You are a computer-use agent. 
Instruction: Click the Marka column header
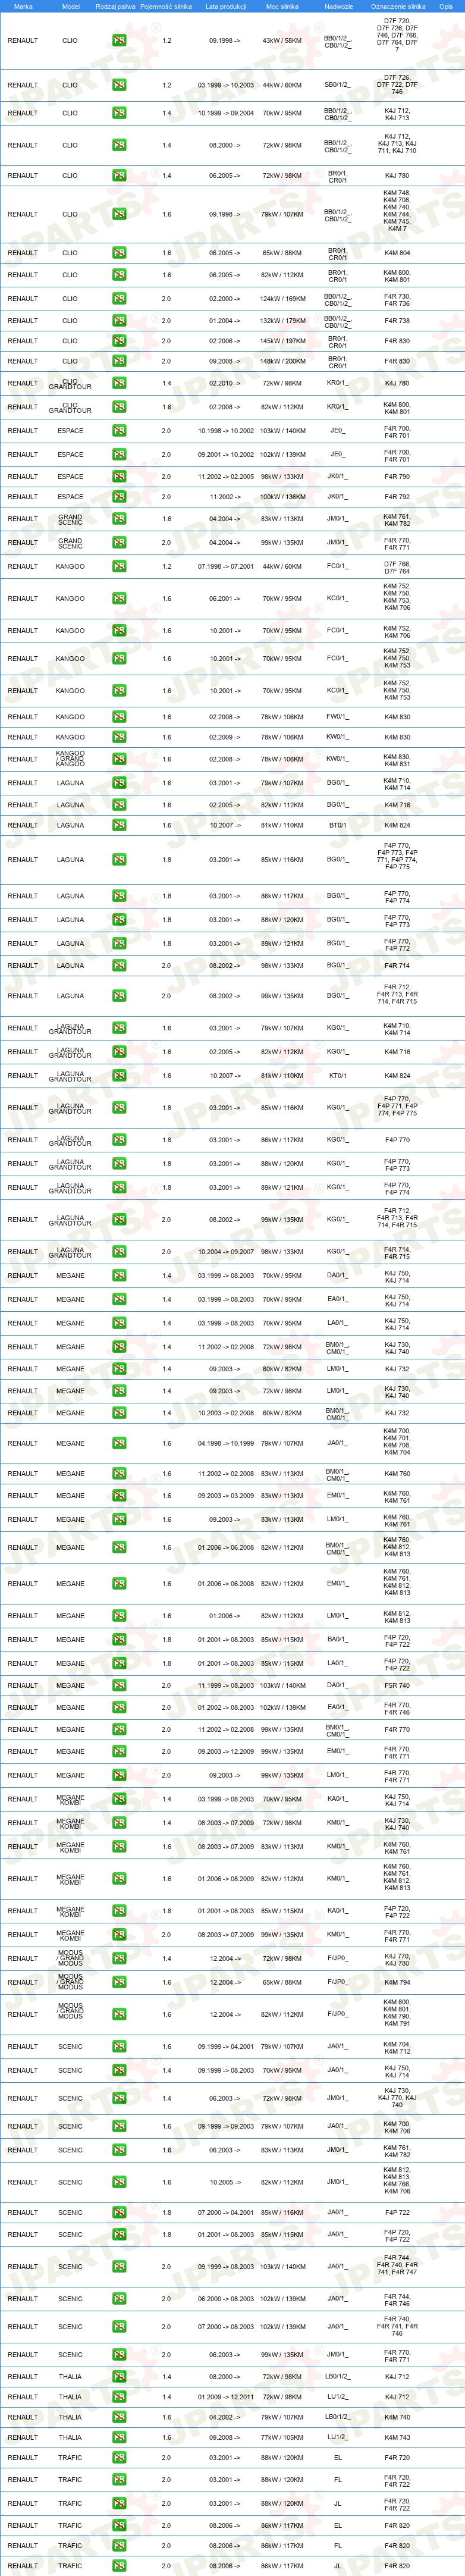click(x=23, y=6)
